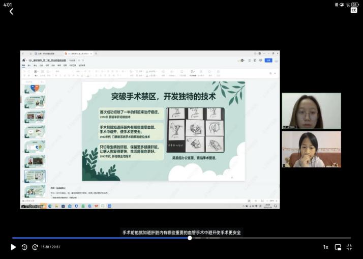Select the first tab in presentation ribbon
The height and width of the screenshot is (259, 363).
coord(23,65)
